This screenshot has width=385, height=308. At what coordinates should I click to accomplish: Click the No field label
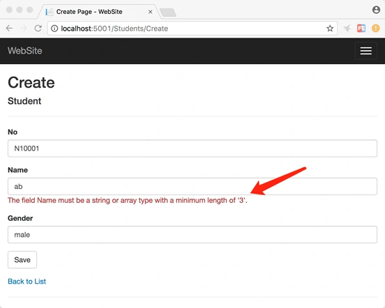13,132
